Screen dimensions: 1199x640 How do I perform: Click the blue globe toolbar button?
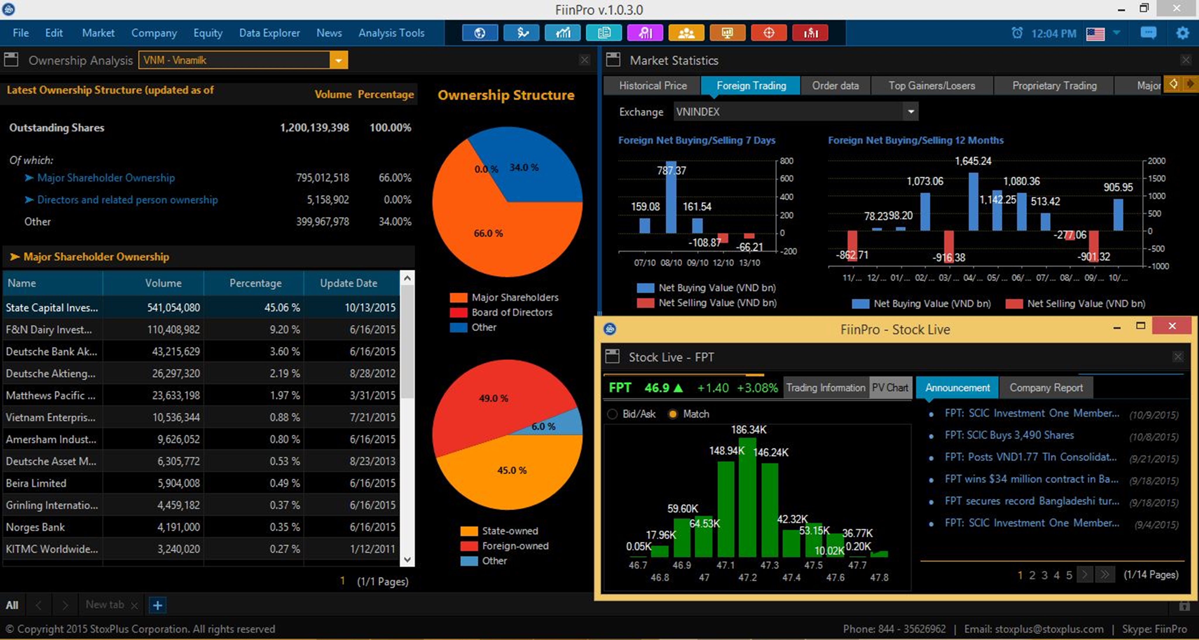point(480,33)
